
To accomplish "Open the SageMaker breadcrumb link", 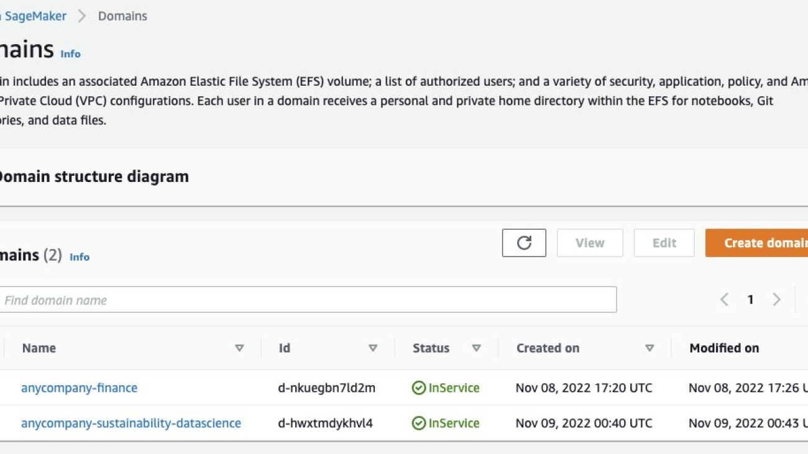I will coord(32,16).
